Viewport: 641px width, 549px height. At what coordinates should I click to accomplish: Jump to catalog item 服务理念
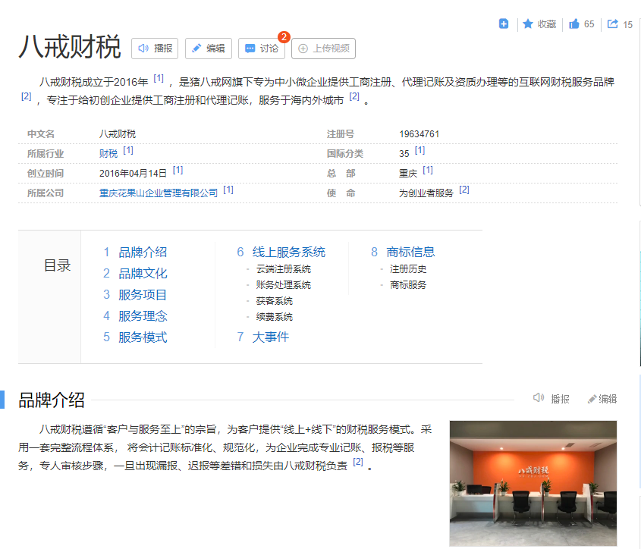pyautogui.click(x=143, y=316)
